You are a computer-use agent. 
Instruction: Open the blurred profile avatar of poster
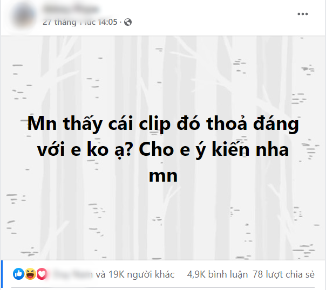coord(24,15)
